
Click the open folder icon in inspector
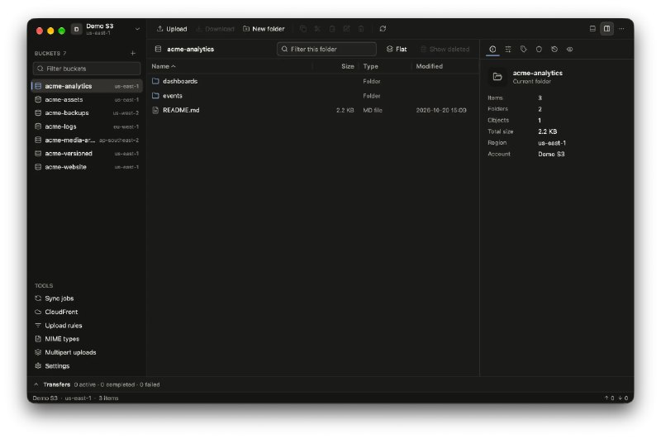497,77
